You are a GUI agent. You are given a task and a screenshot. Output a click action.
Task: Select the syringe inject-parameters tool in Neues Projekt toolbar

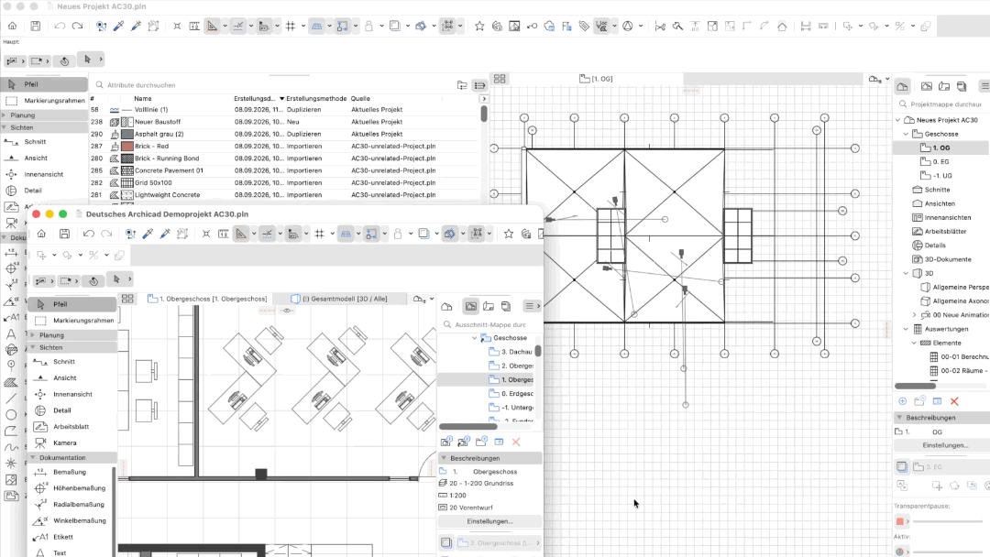(136, 26)
